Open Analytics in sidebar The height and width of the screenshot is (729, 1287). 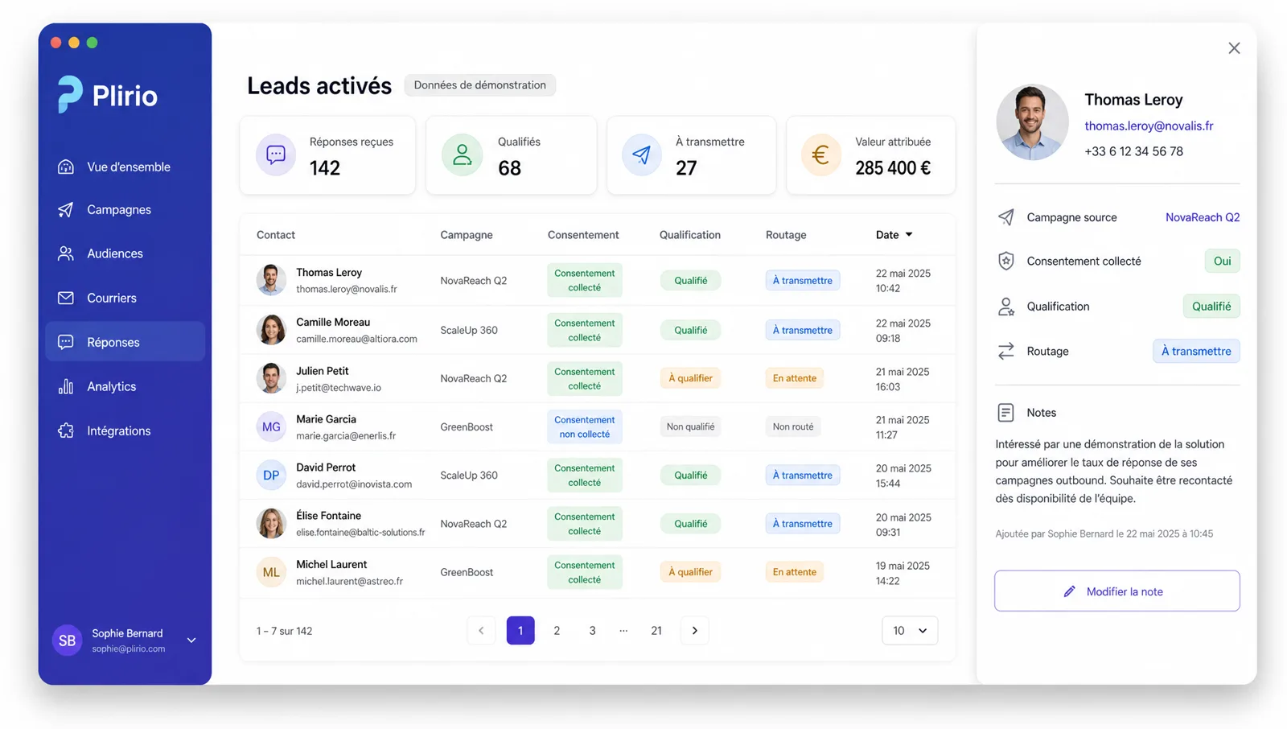[125, 386]
